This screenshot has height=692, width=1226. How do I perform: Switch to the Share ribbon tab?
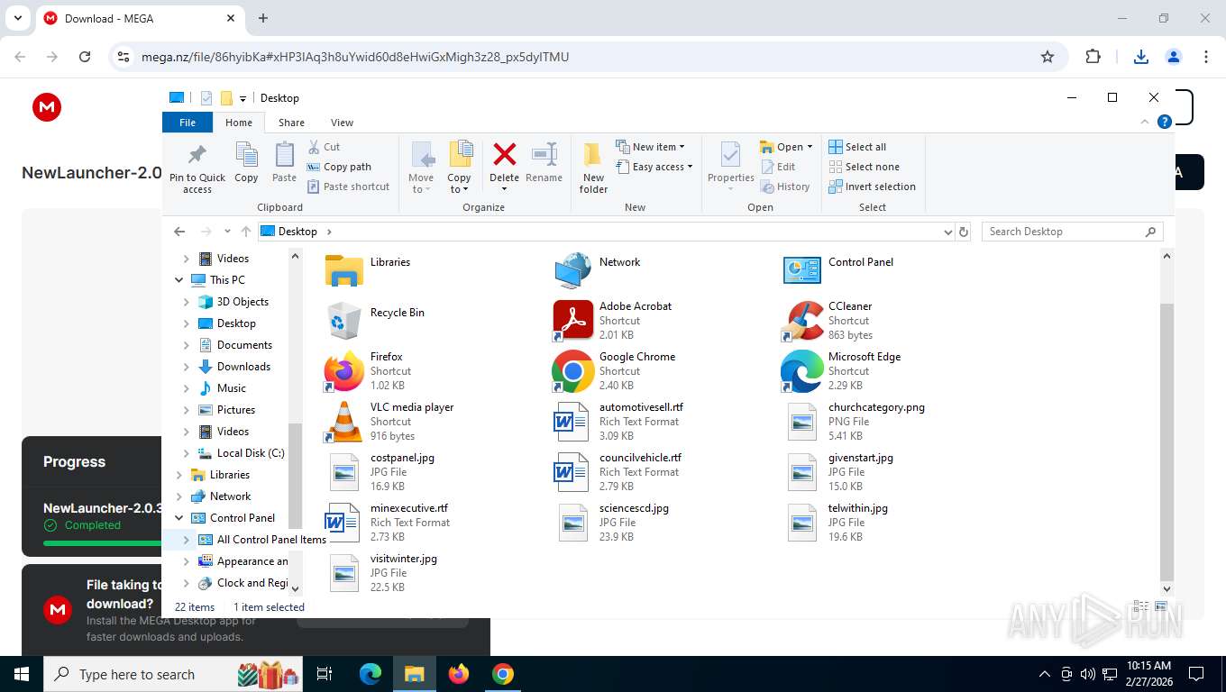[291, 123]
